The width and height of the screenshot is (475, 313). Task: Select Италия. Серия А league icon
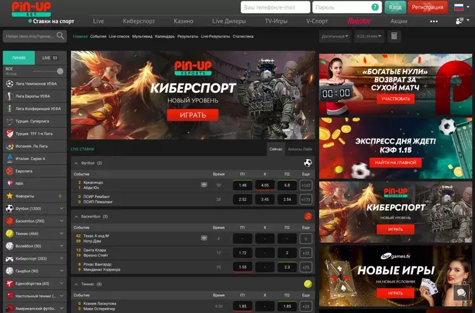click(9, 159)
